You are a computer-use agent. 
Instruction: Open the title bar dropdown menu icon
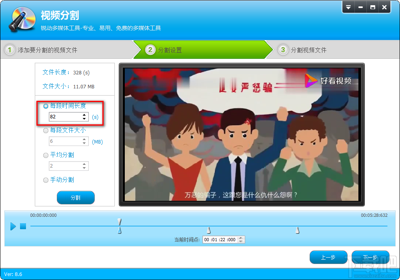tap(348, 7)
